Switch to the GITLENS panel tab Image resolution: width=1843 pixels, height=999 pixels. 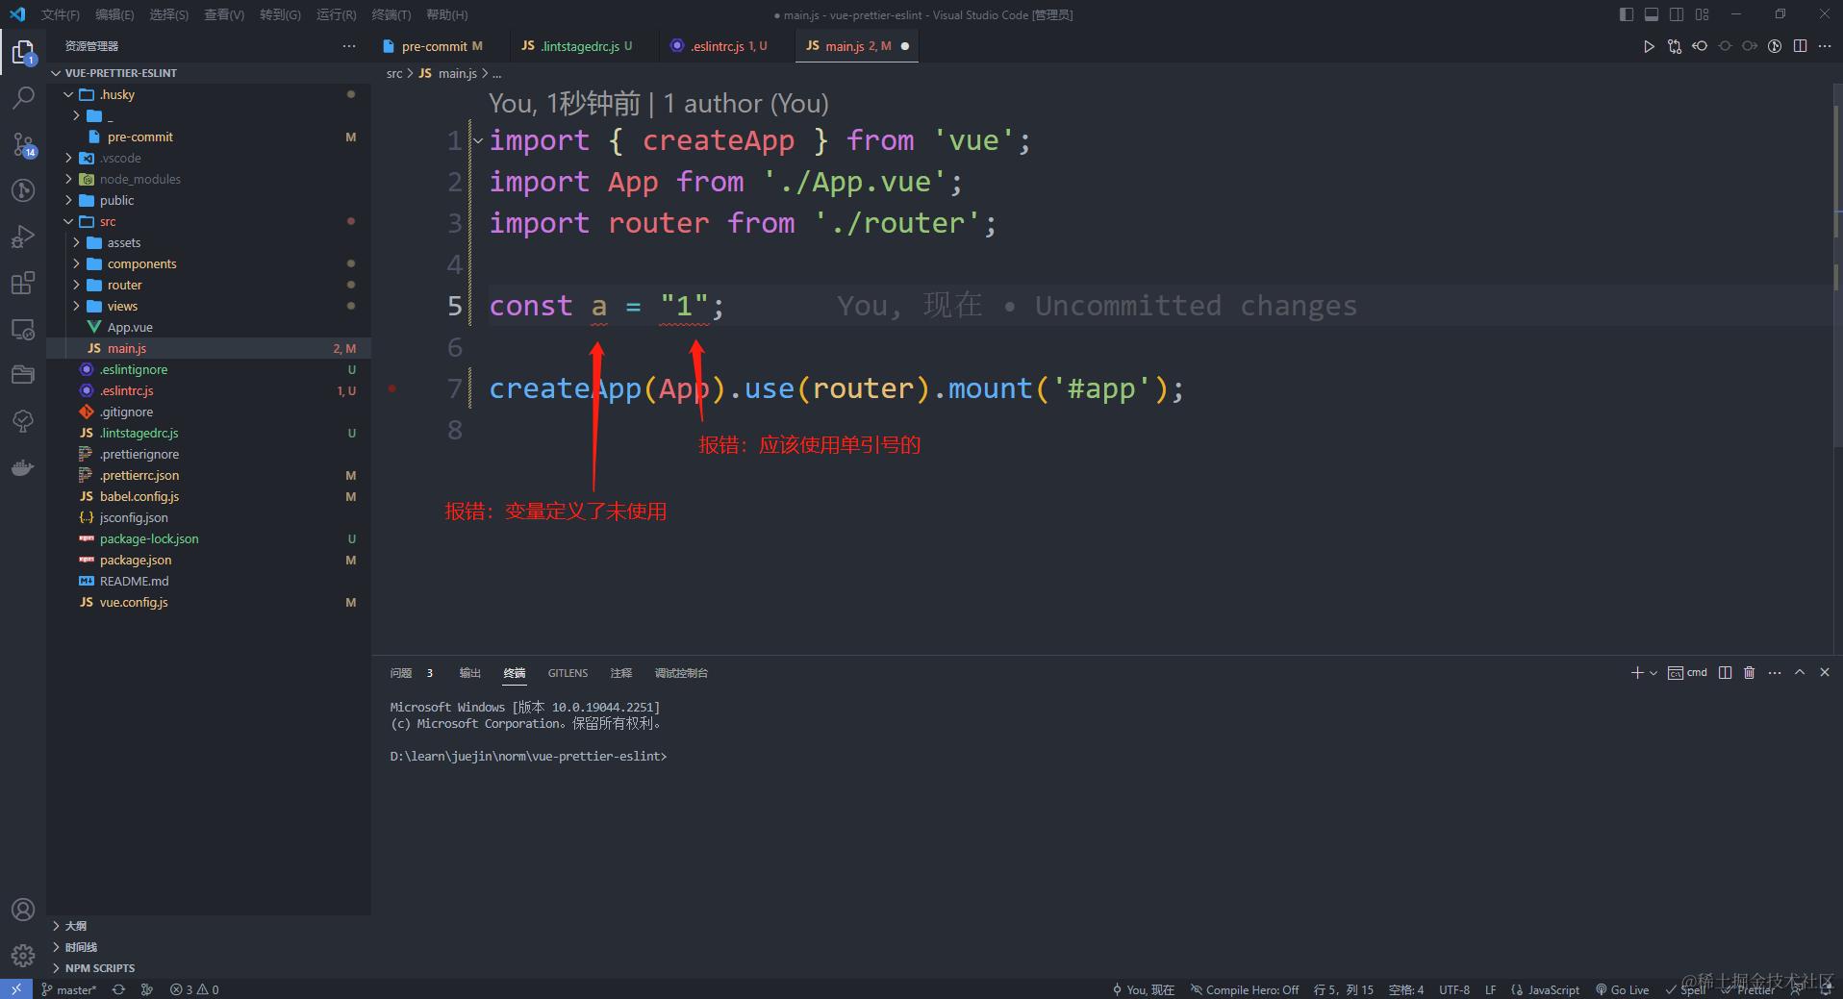(x=568, y=673)
